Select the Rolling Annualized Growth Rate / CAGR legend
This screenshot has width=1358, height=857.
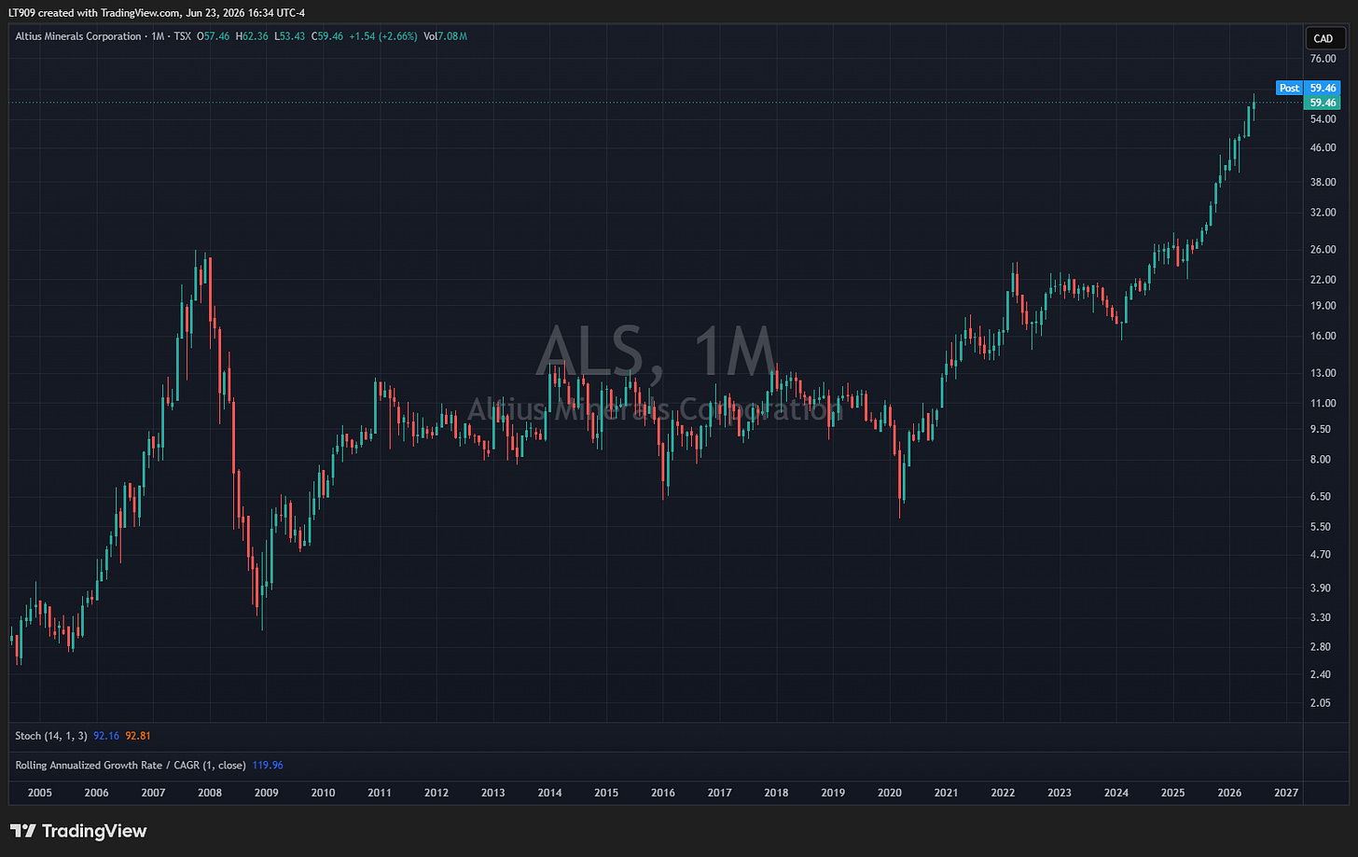(131, 765)
